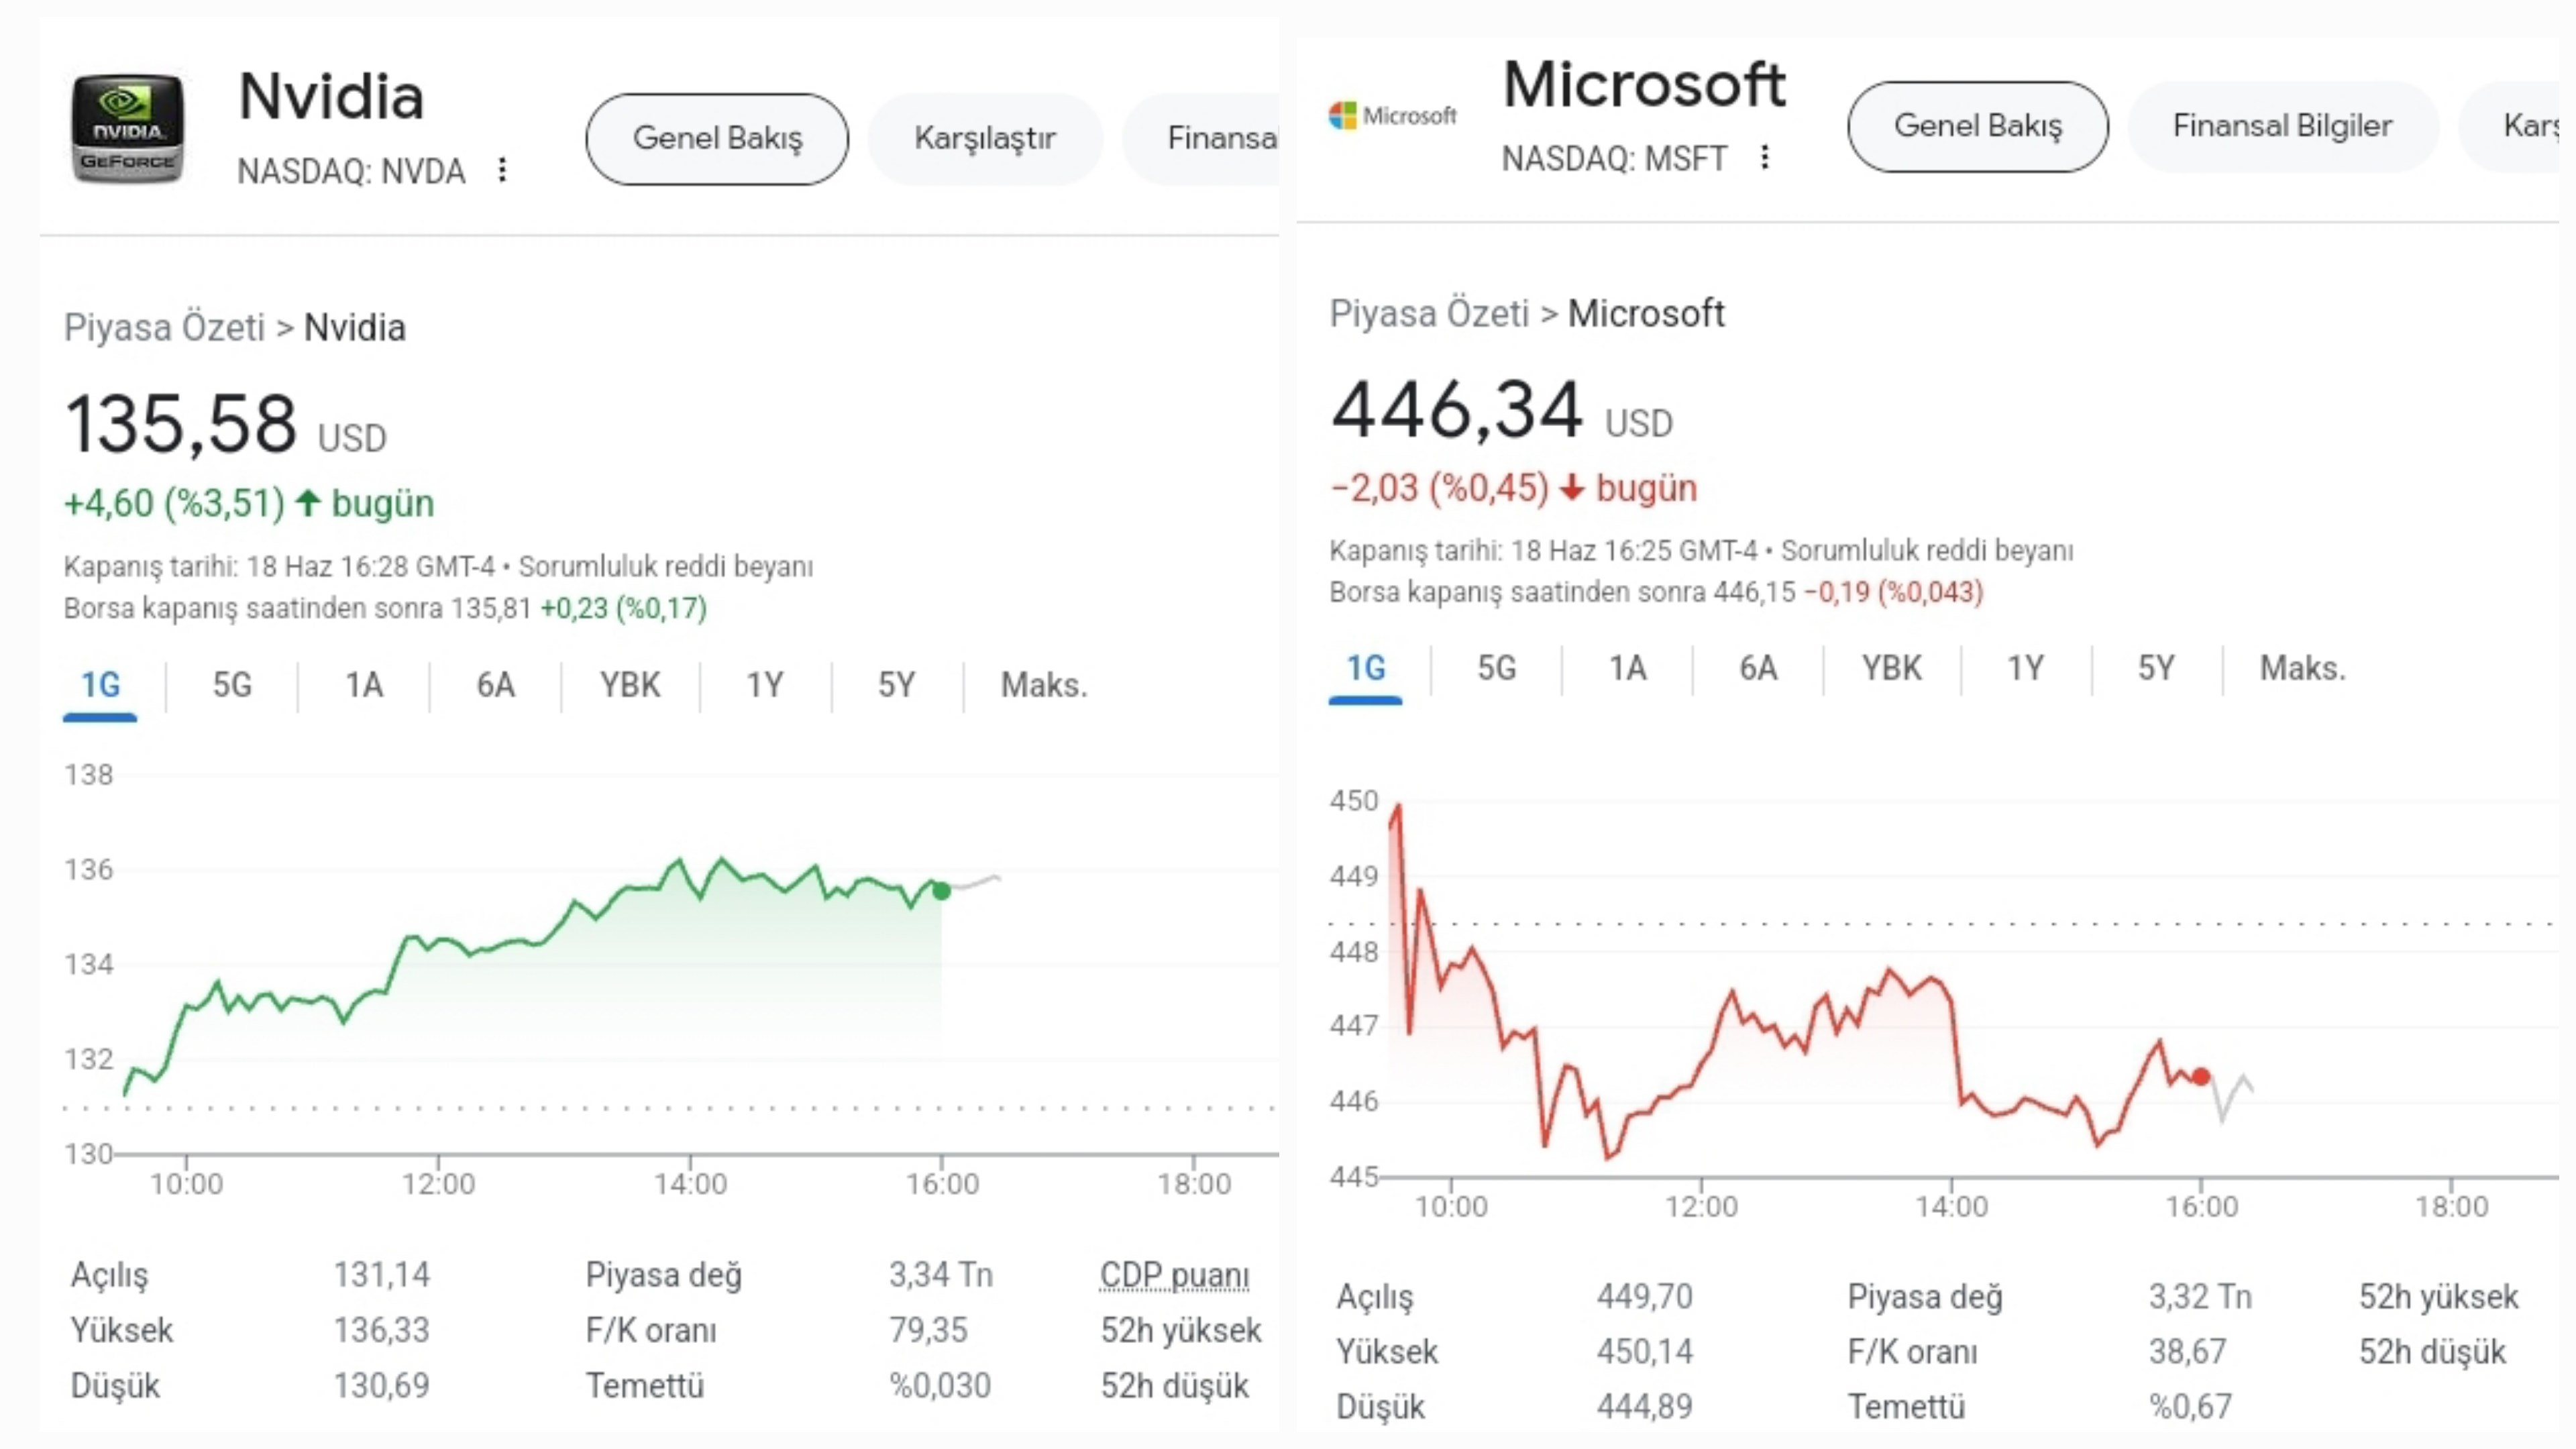The width and height of the screenshot is (2576, 1449).
Task: Click the 52h düşük label in Microsoft stats
Action: click(x=2433, y=1352)
